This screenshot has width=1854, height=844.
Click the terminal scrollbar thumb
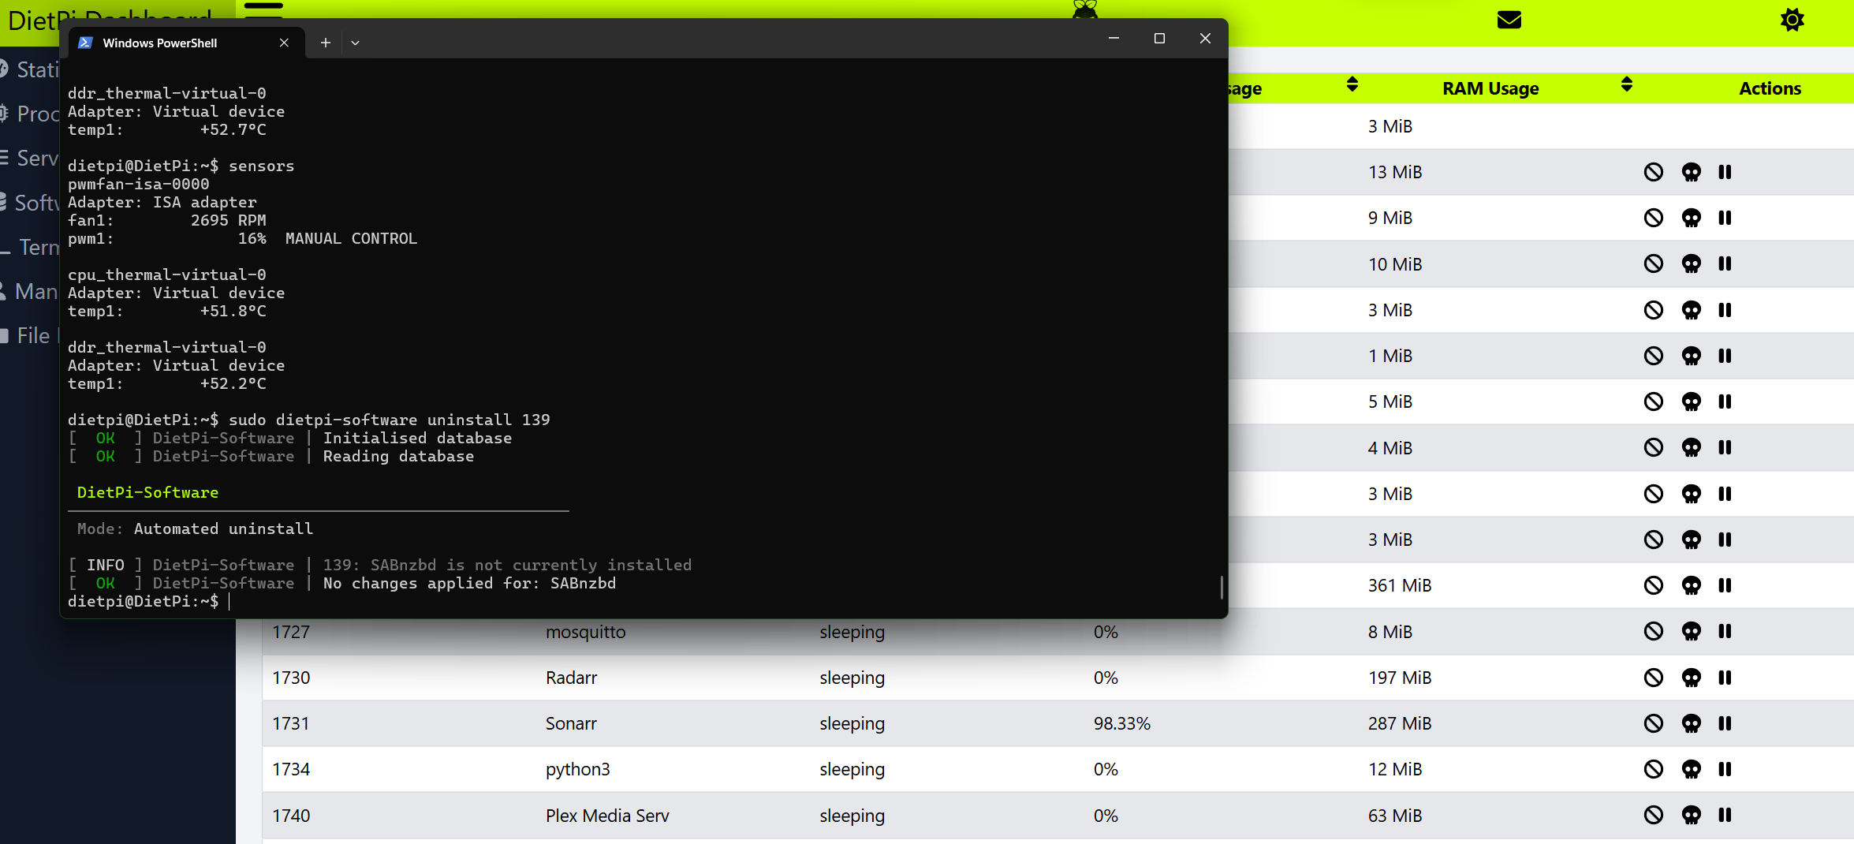click(x=1222, y=586)
